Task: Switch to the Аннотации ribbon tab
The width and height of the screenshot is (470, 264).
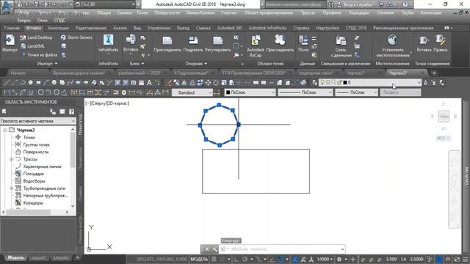Action: coord(58,28)
